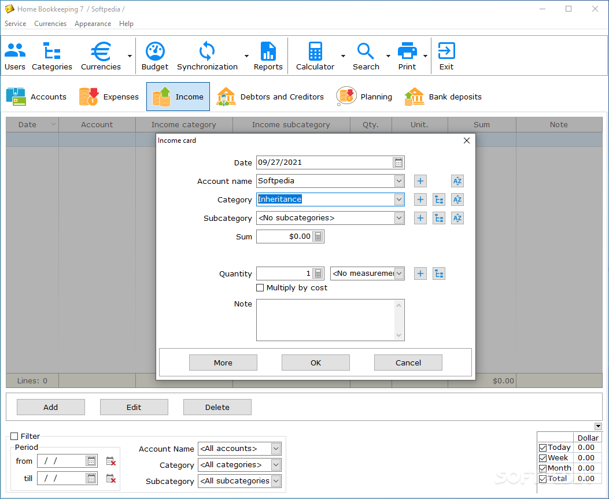The height and width of the screenshot is (499, 609).
Task: Open the Users toolbar icon
Action: coord(15,56)
